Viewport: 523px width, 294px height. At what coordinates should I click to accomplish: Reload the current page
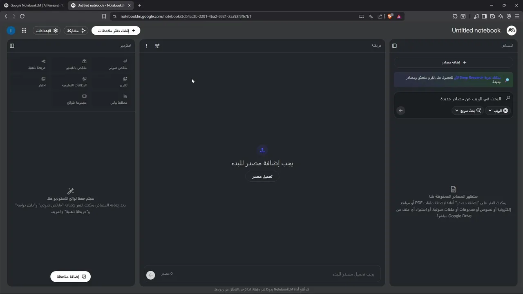[22, 16]
